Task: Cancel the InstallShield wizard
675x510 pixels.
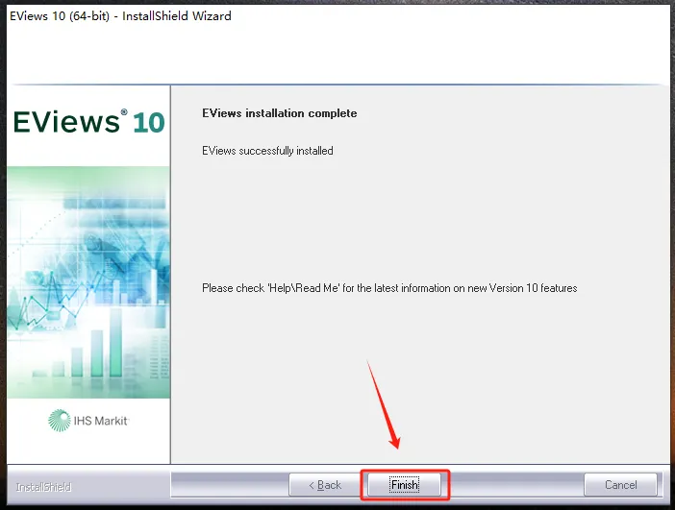Action: coord(620,485)
